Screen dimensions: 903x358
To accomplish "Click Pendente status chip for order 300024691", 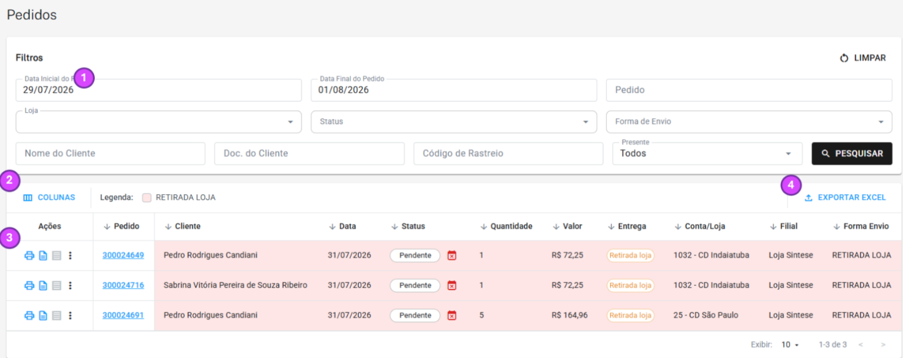I will [415, 316].
